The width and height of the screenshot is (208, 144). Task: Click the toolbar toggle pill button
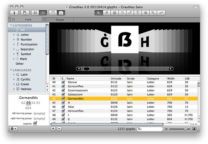point(196,7)
